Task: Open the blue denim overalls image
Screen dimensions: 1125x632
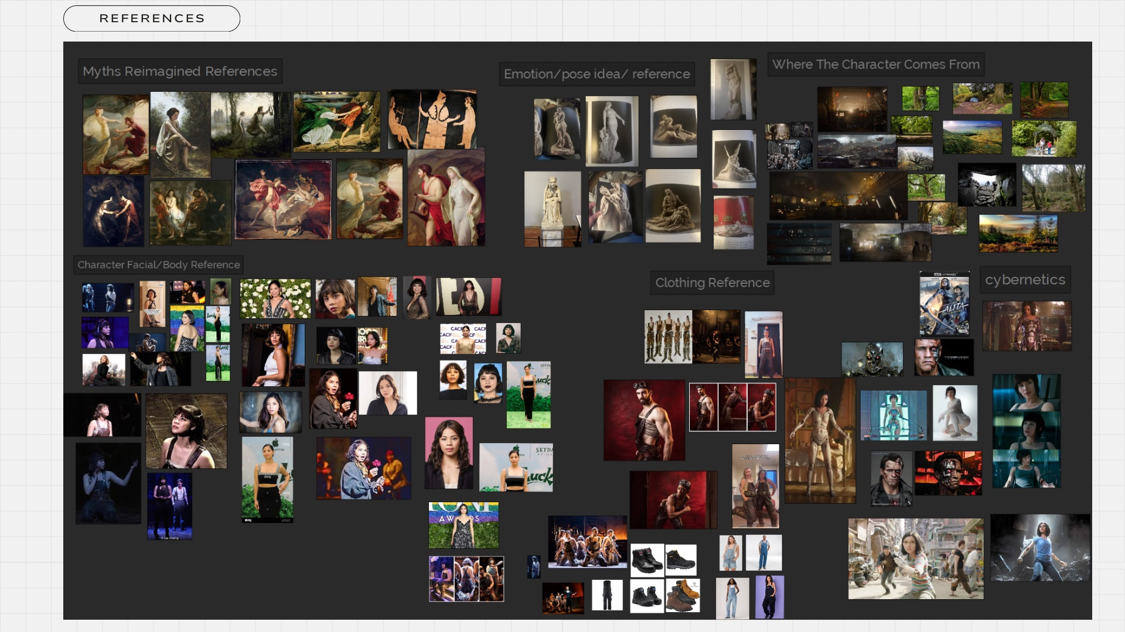Action: click(763, 552)
